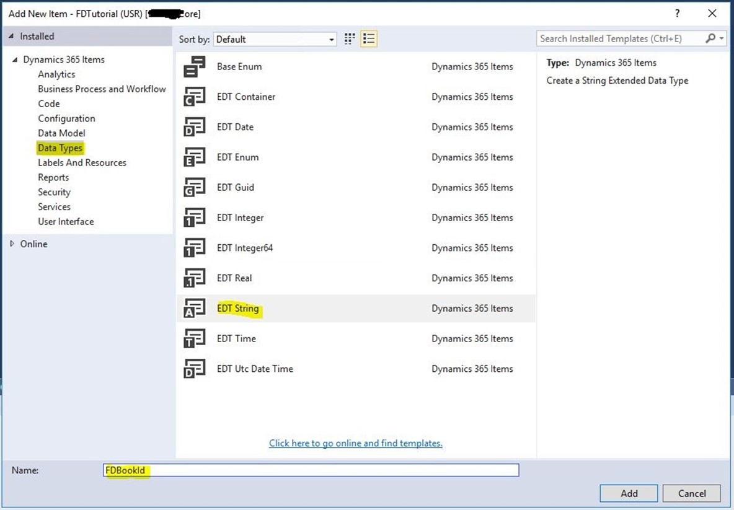Click the EDT Integer64 icon

coord(194,248)
